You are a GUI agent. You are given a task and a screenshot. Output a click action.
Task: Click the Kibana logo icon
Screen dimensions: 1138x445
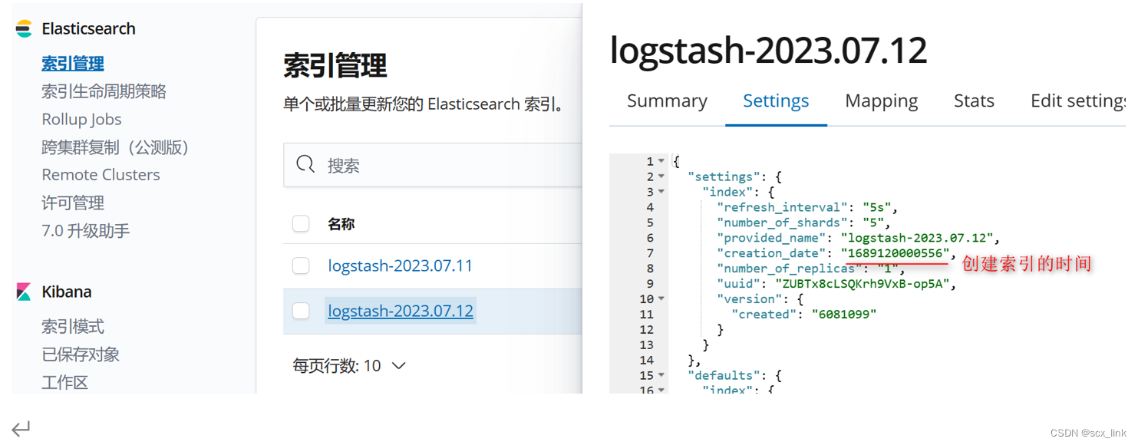tap(24, 292)
